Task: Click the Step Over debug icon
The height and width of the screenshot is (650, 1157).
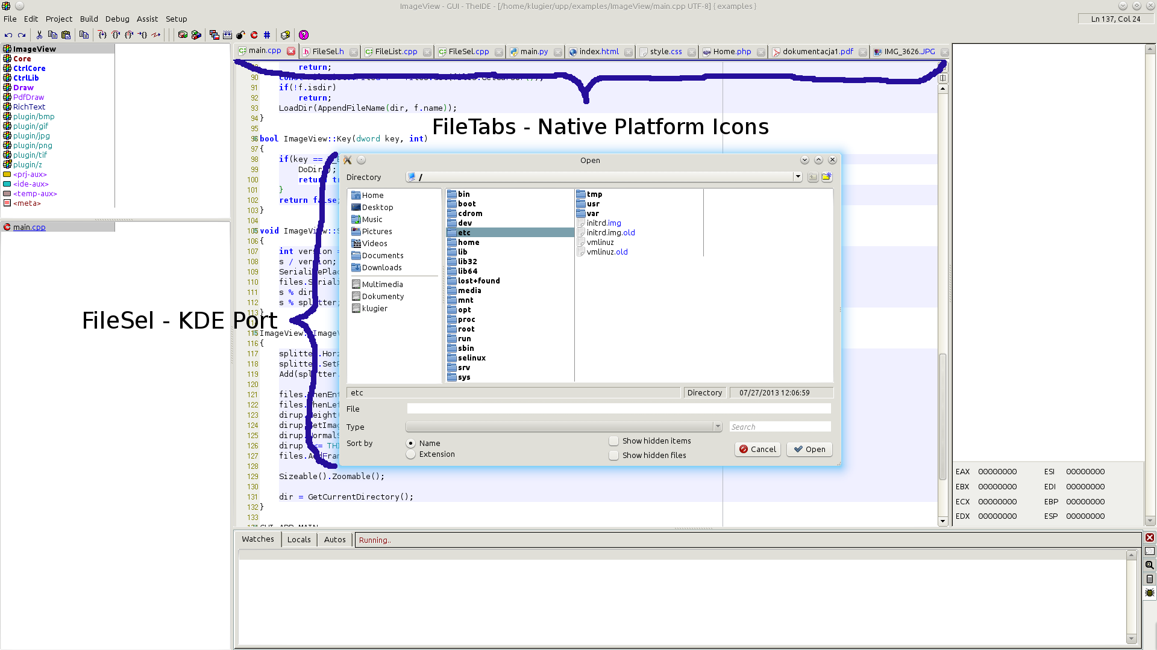Action: 115,34
